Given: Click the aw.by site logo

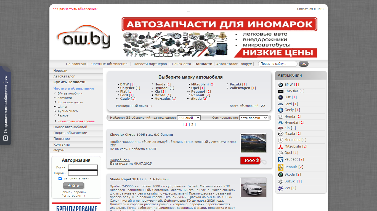Looking at the screenshot, I should (x=84, y=37).
